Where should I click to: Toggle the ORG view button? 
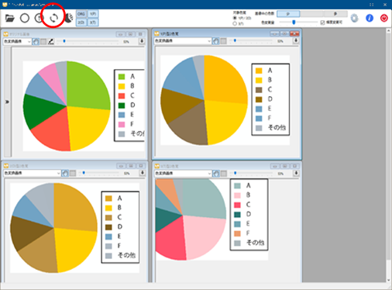point(81,14)
